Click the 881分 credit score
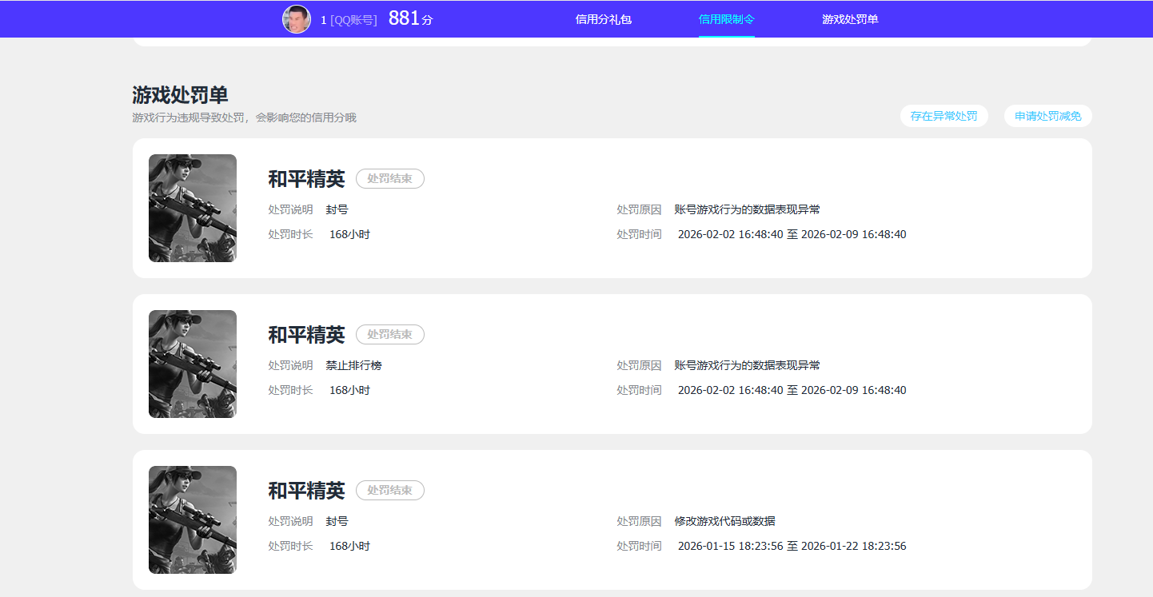This screenshot has width=1153, height=597. click(x=410, y=18)
